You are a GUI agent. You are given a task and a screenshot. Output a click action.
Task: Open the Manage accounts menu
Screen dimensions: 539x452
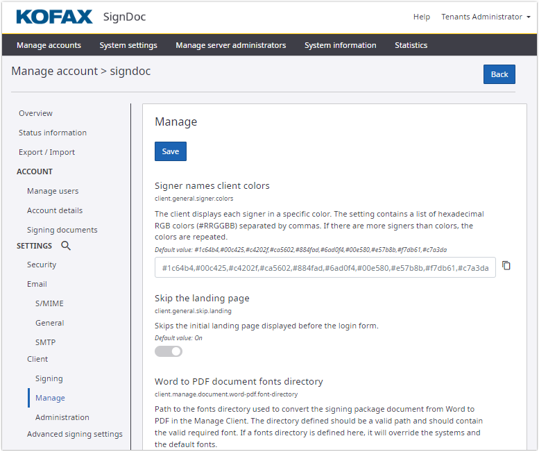click(49, 45)
